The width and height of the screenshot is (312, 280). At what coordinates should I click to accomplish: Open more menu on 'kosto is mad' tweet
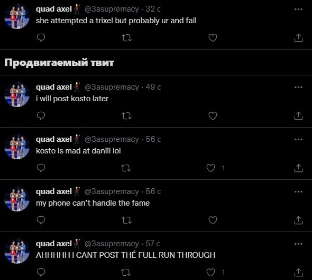(298, 140)
